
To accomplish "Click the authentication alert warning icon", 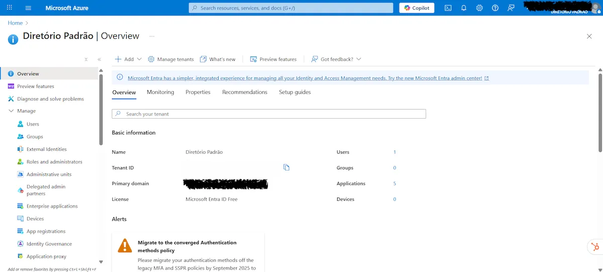I will click(x=125, y=245).
